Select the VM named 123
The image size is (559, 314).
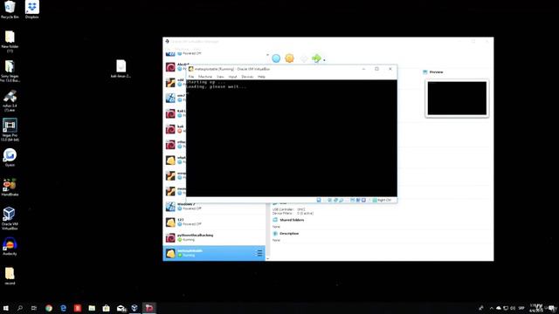(214, 222)
